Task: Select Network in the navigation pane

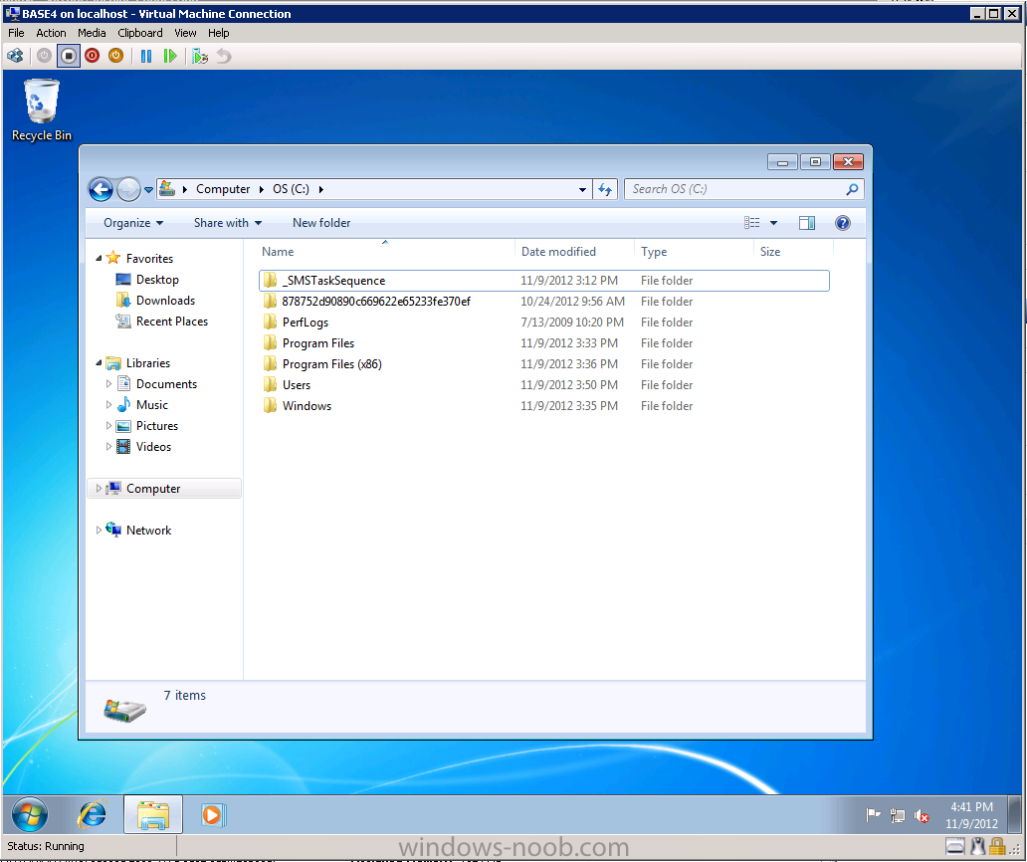Action: (148, 531)
